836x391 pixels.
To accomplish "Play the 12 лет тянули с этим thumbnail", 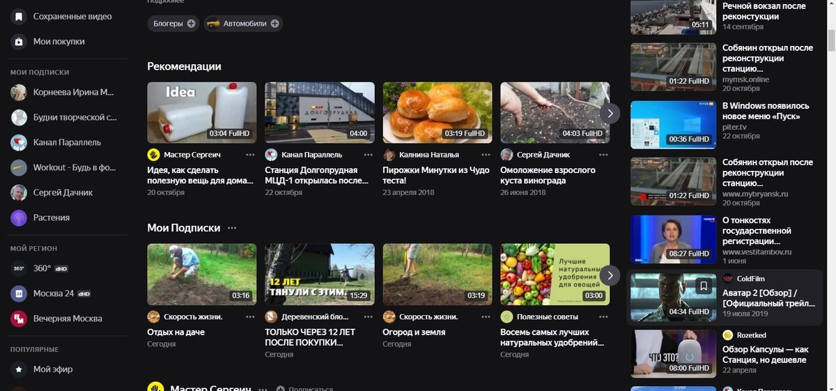I will click(320, 275).
